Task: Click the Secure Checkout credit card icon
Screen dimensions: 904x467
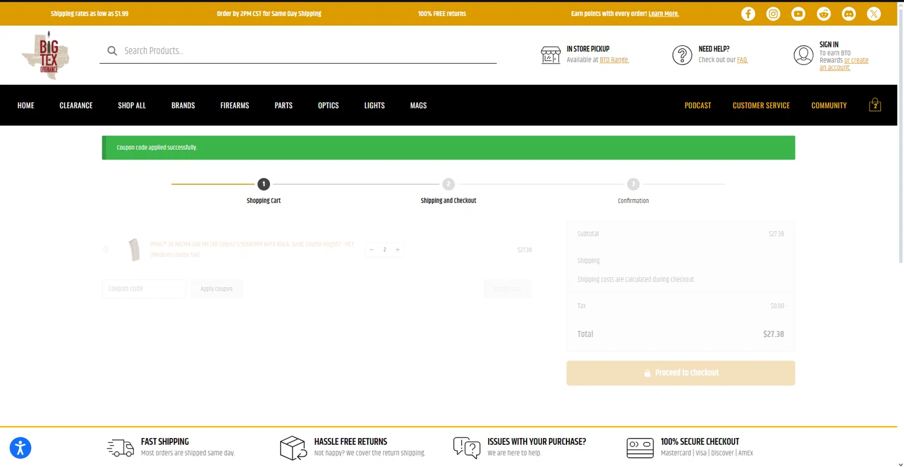Action: click(x=640, y=448)
